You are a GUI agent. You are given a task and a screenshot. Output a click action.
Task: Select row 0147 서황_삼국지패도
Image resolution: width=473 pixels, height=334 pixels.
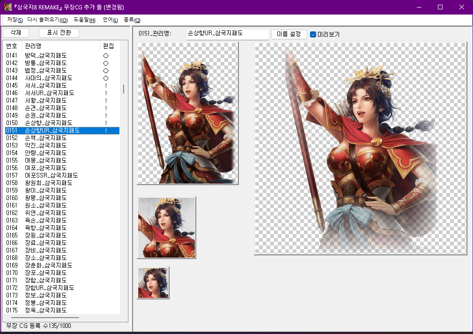(62, 100)
